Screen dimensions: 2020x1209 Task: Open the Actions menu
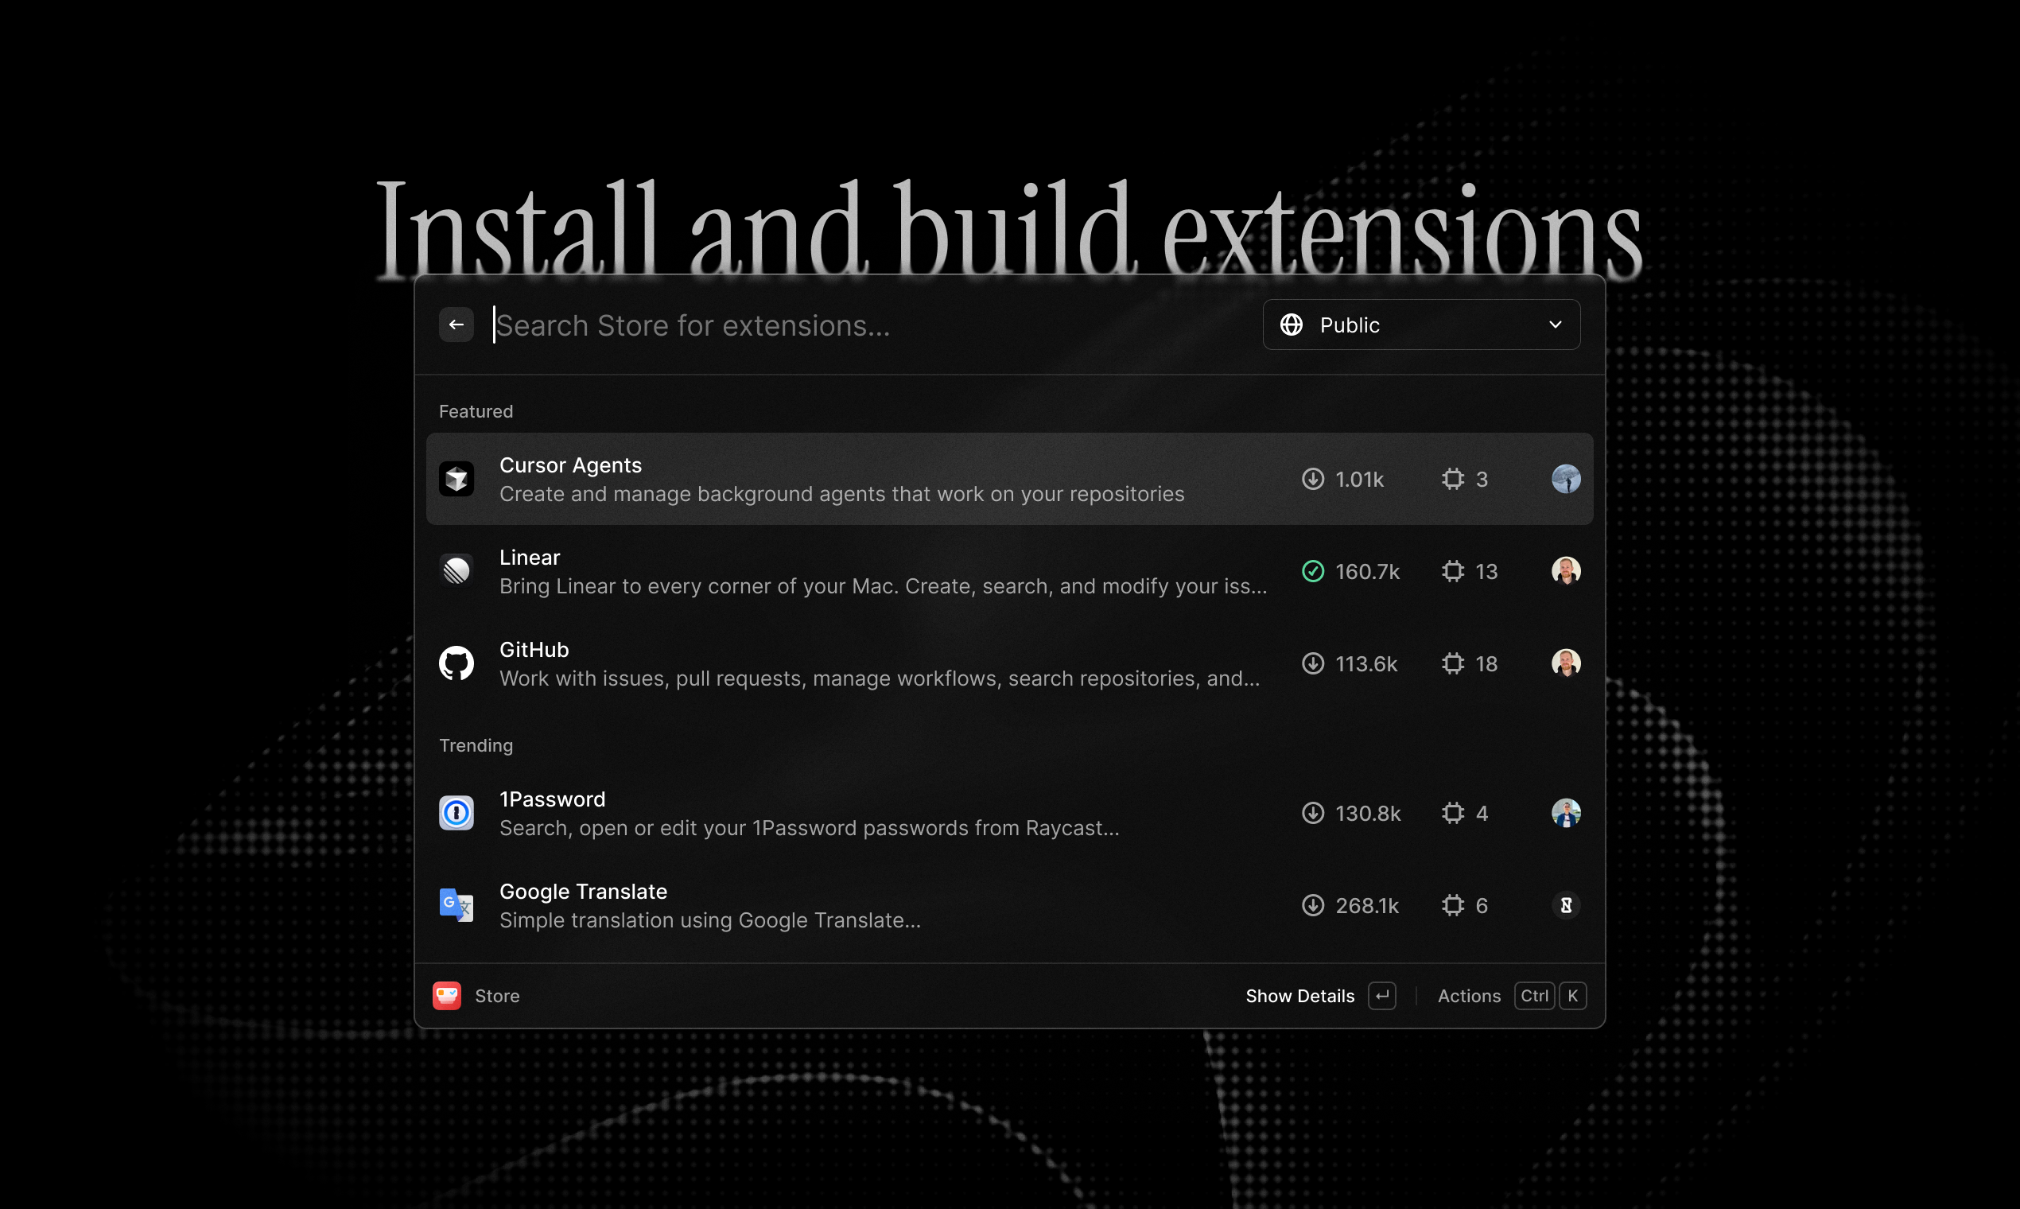(1470, 995)
